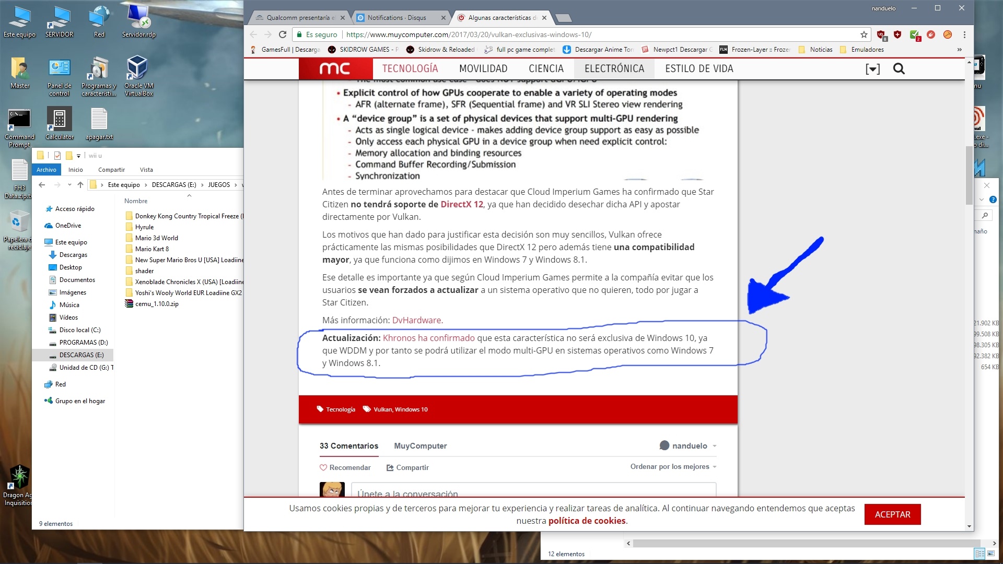Open the Red desktop icon
The width and height of the screenshot is (1003, 564).
(99, 22)
